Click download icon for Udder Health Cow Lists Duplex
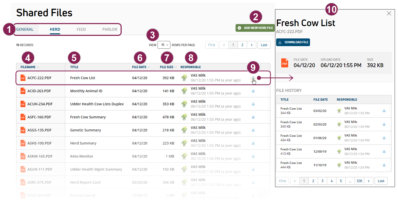The image size is (398, 207). pos(253,104)
